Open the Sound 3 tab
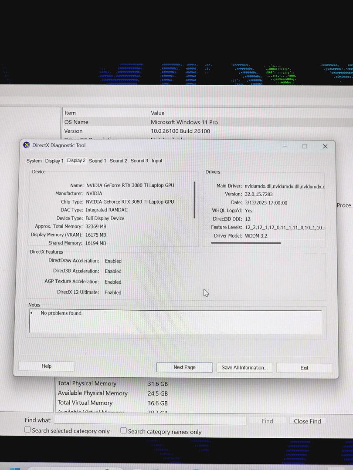The height and width of the screenshot is (470, 353). point(139,161)
